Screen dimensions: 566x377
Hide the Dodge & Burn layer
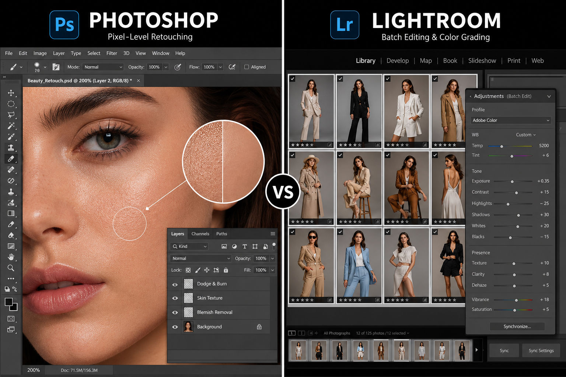(175, 285)
